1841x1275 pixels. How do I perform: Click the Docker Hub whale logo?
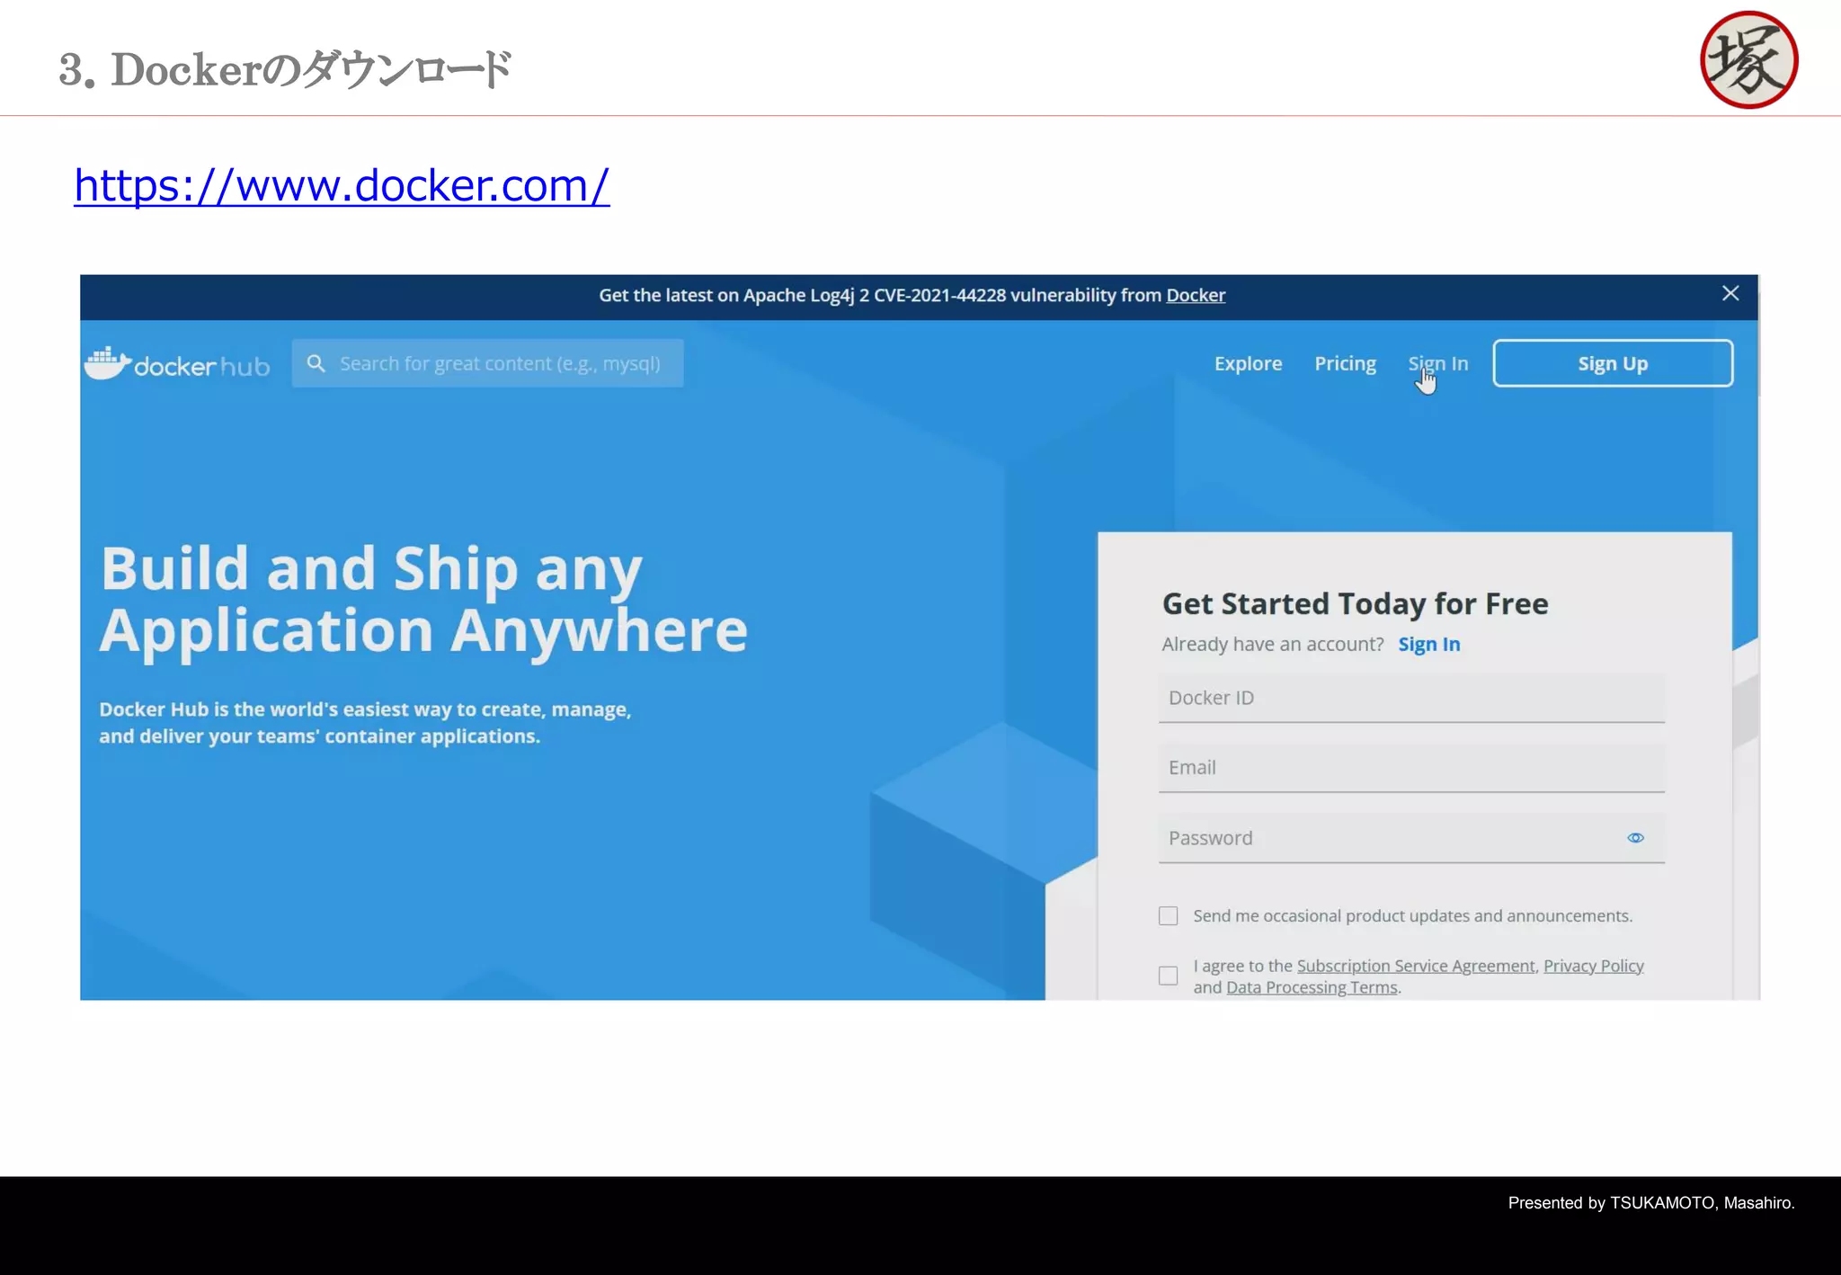coord(177,363)
